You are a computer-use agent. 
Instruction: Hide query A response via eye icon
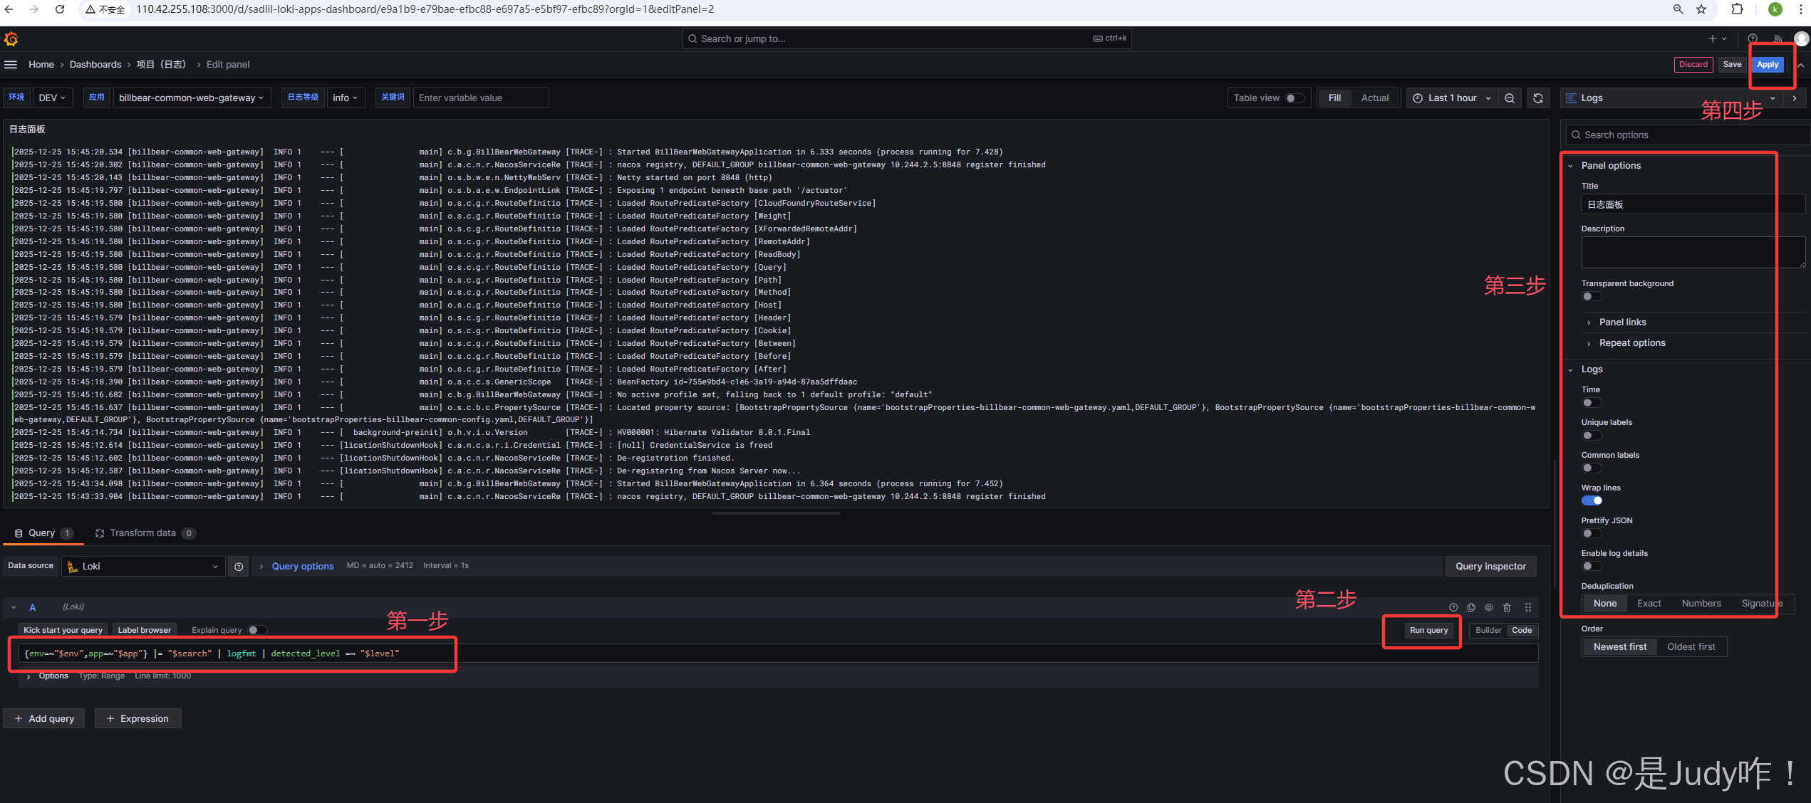pyautogui.click(x=1489, y=607)
